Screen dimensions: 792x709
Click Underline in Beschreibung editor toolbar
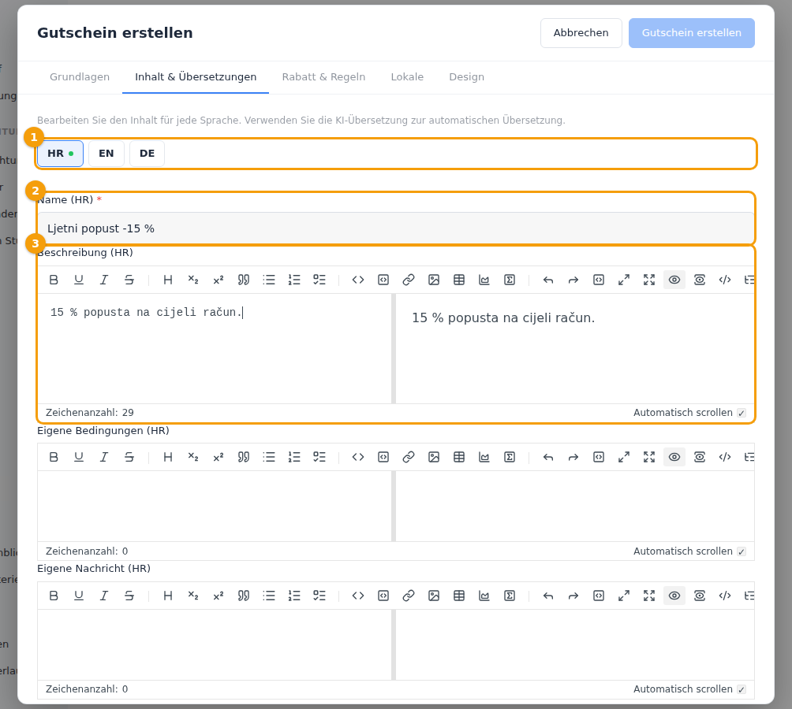(x=79, y=280)
